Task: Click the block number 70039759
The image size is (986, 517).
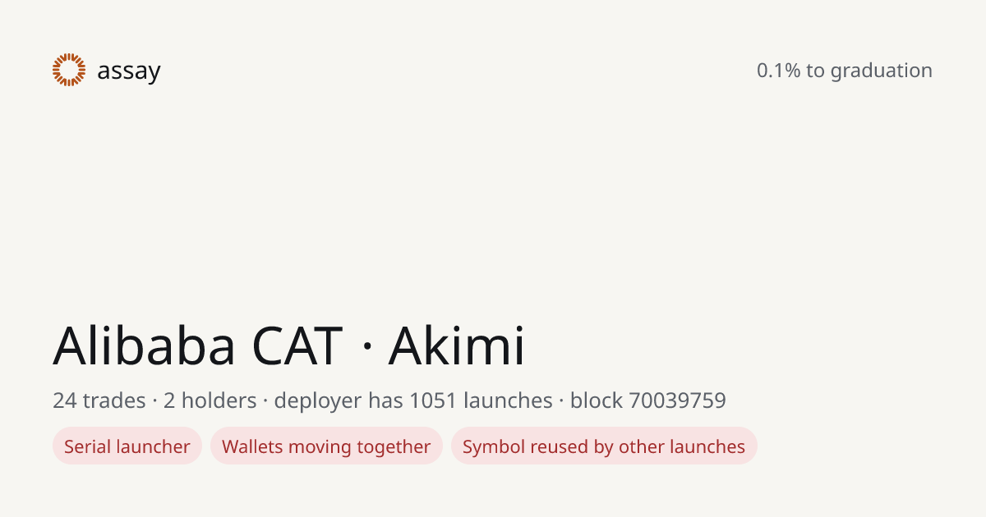Action: click(677, 400)
